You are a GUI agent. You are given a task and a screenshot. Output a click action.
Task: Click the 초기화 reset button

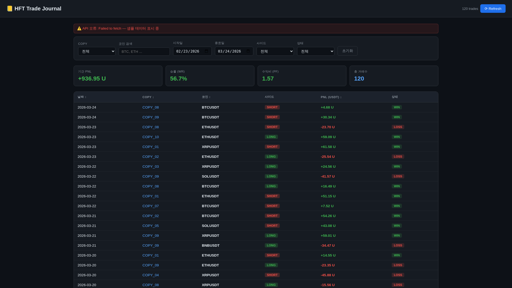pyautogui.click(x=347, y=51)
